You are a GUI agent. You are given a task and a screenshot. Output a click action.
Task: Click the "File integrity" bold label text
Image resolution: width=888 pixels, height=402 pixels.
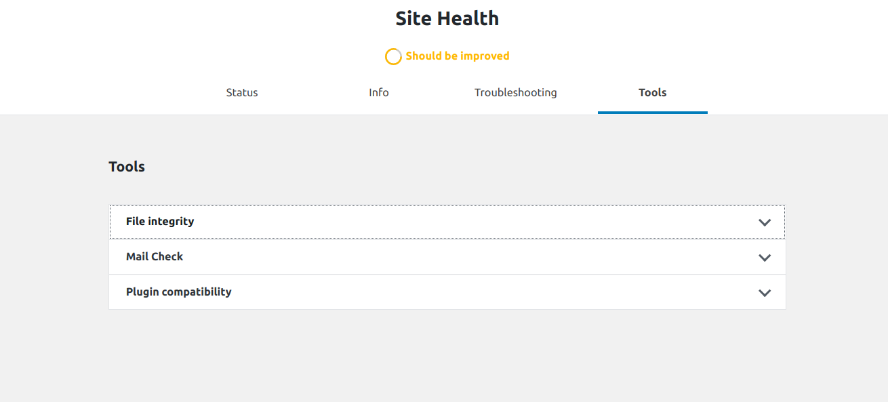point(160,222)
